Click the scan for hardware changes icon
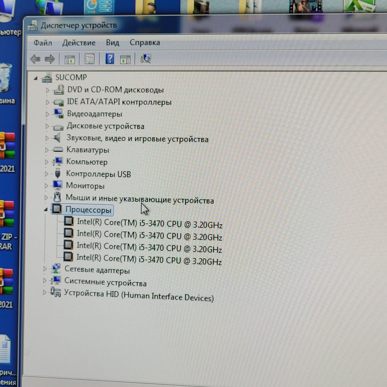 (146, 59)
